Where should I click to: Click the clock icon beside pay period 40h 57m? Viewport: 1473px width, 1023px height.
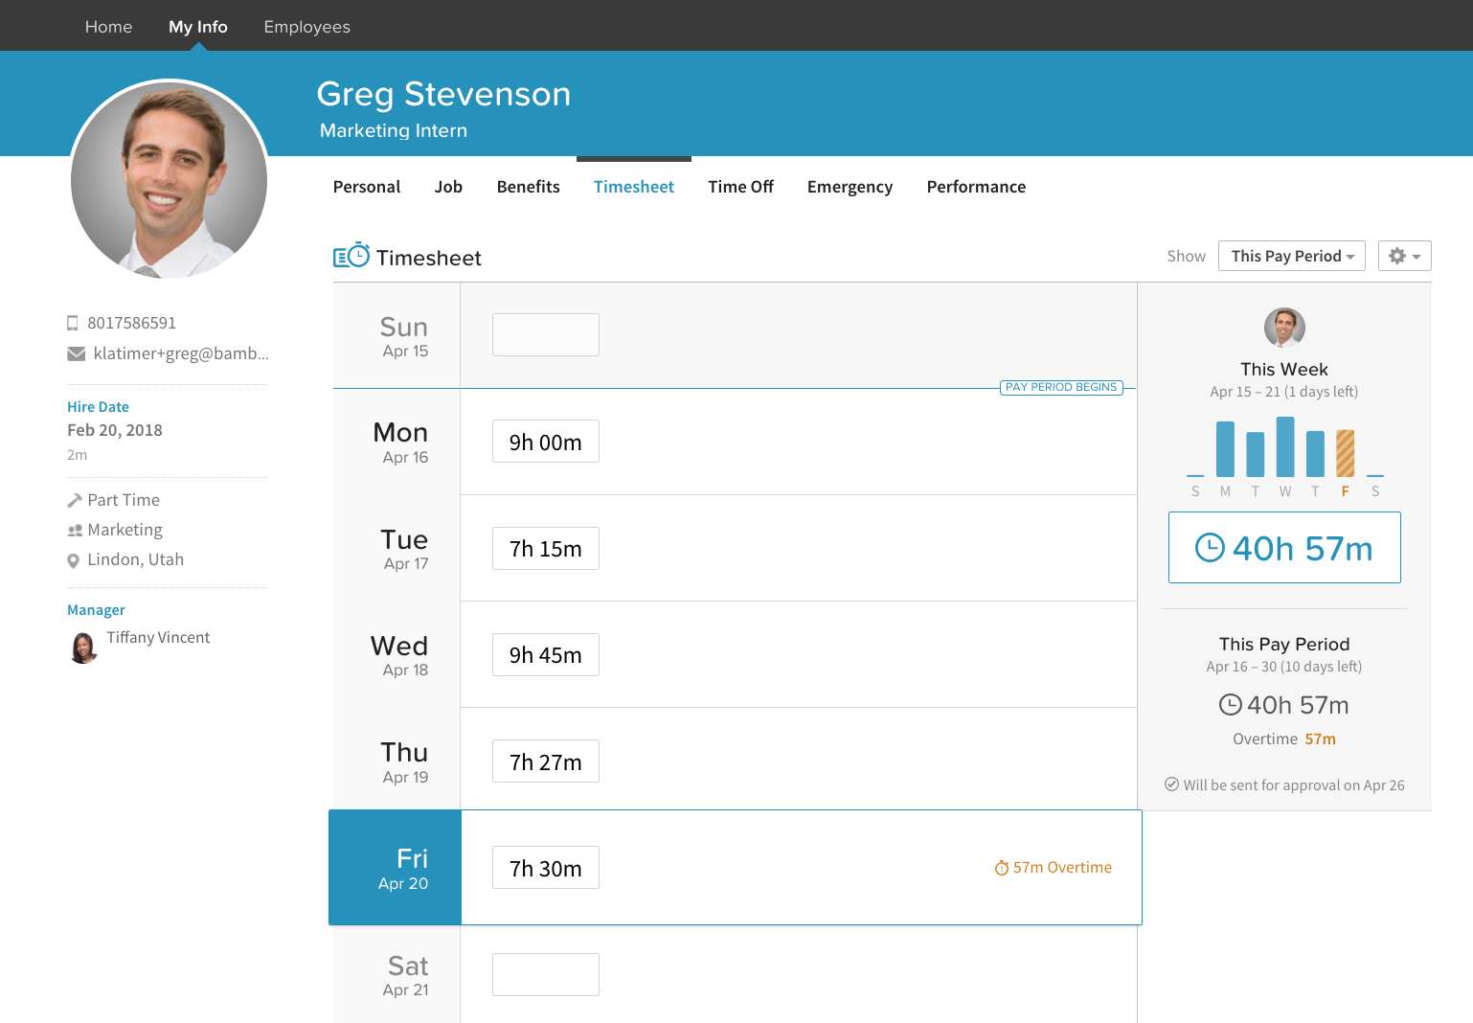(x=1230, y=705)
